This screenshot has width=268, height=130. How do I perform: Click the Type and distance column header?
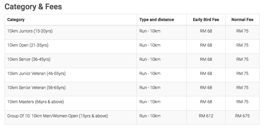157,20
